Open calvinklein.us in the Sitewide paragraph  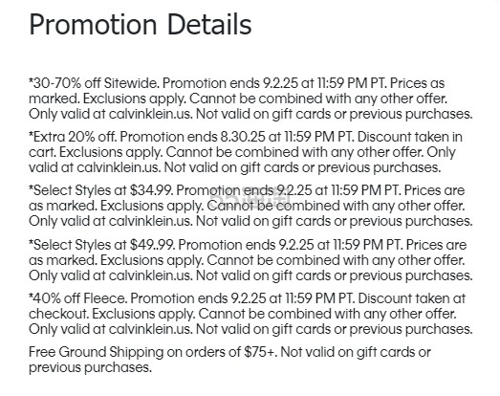(150, 114)
